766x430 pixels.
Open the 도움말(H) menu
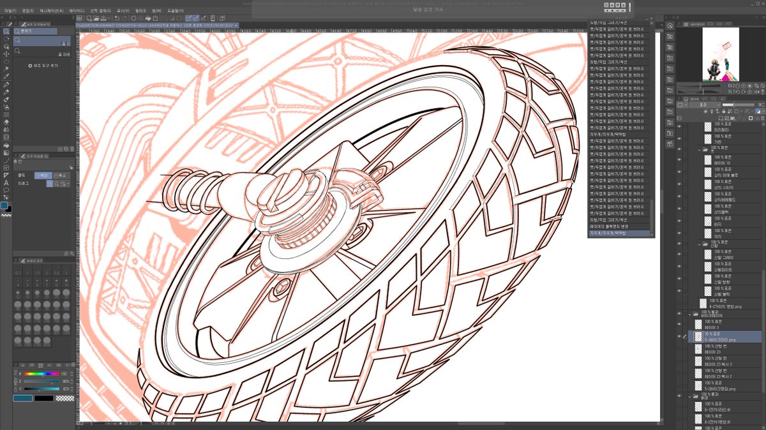(x=176, y=11)
